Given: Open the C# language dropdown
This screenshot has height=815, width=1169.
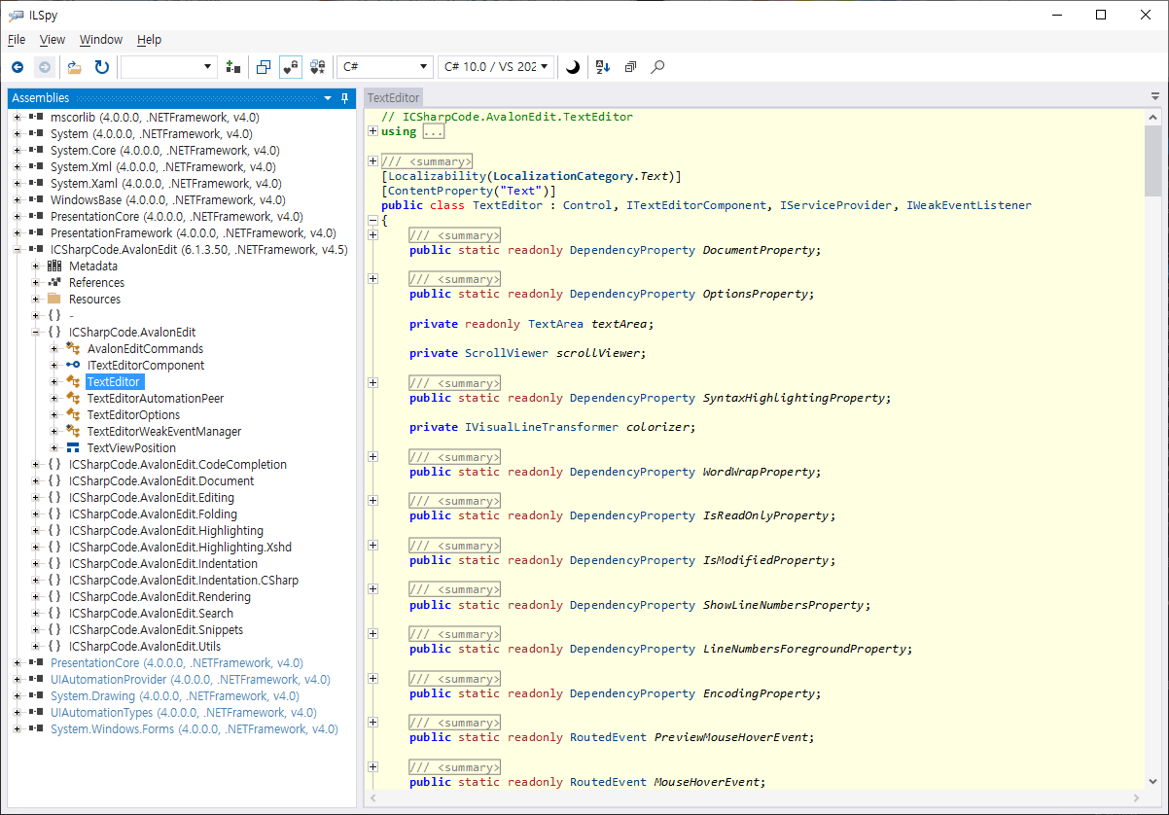Looking at the screenshot, I should click(385, 67).
